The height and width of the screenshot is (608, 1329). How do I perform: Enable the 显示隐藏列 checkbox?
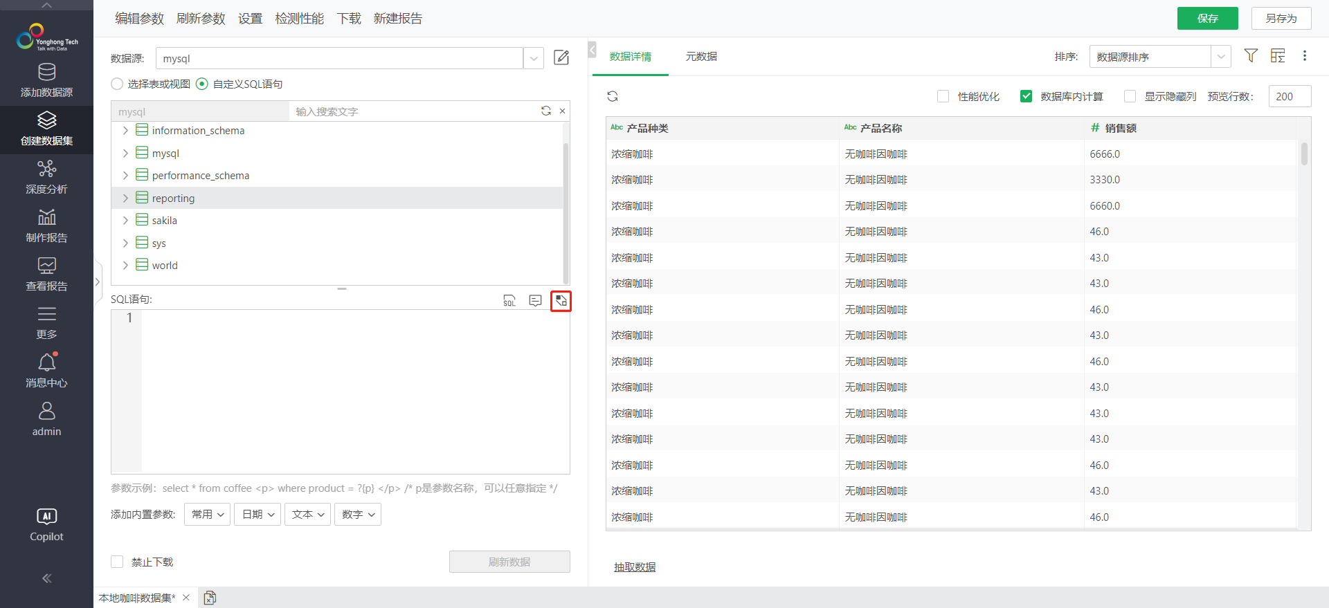[x=1130, y=96]
